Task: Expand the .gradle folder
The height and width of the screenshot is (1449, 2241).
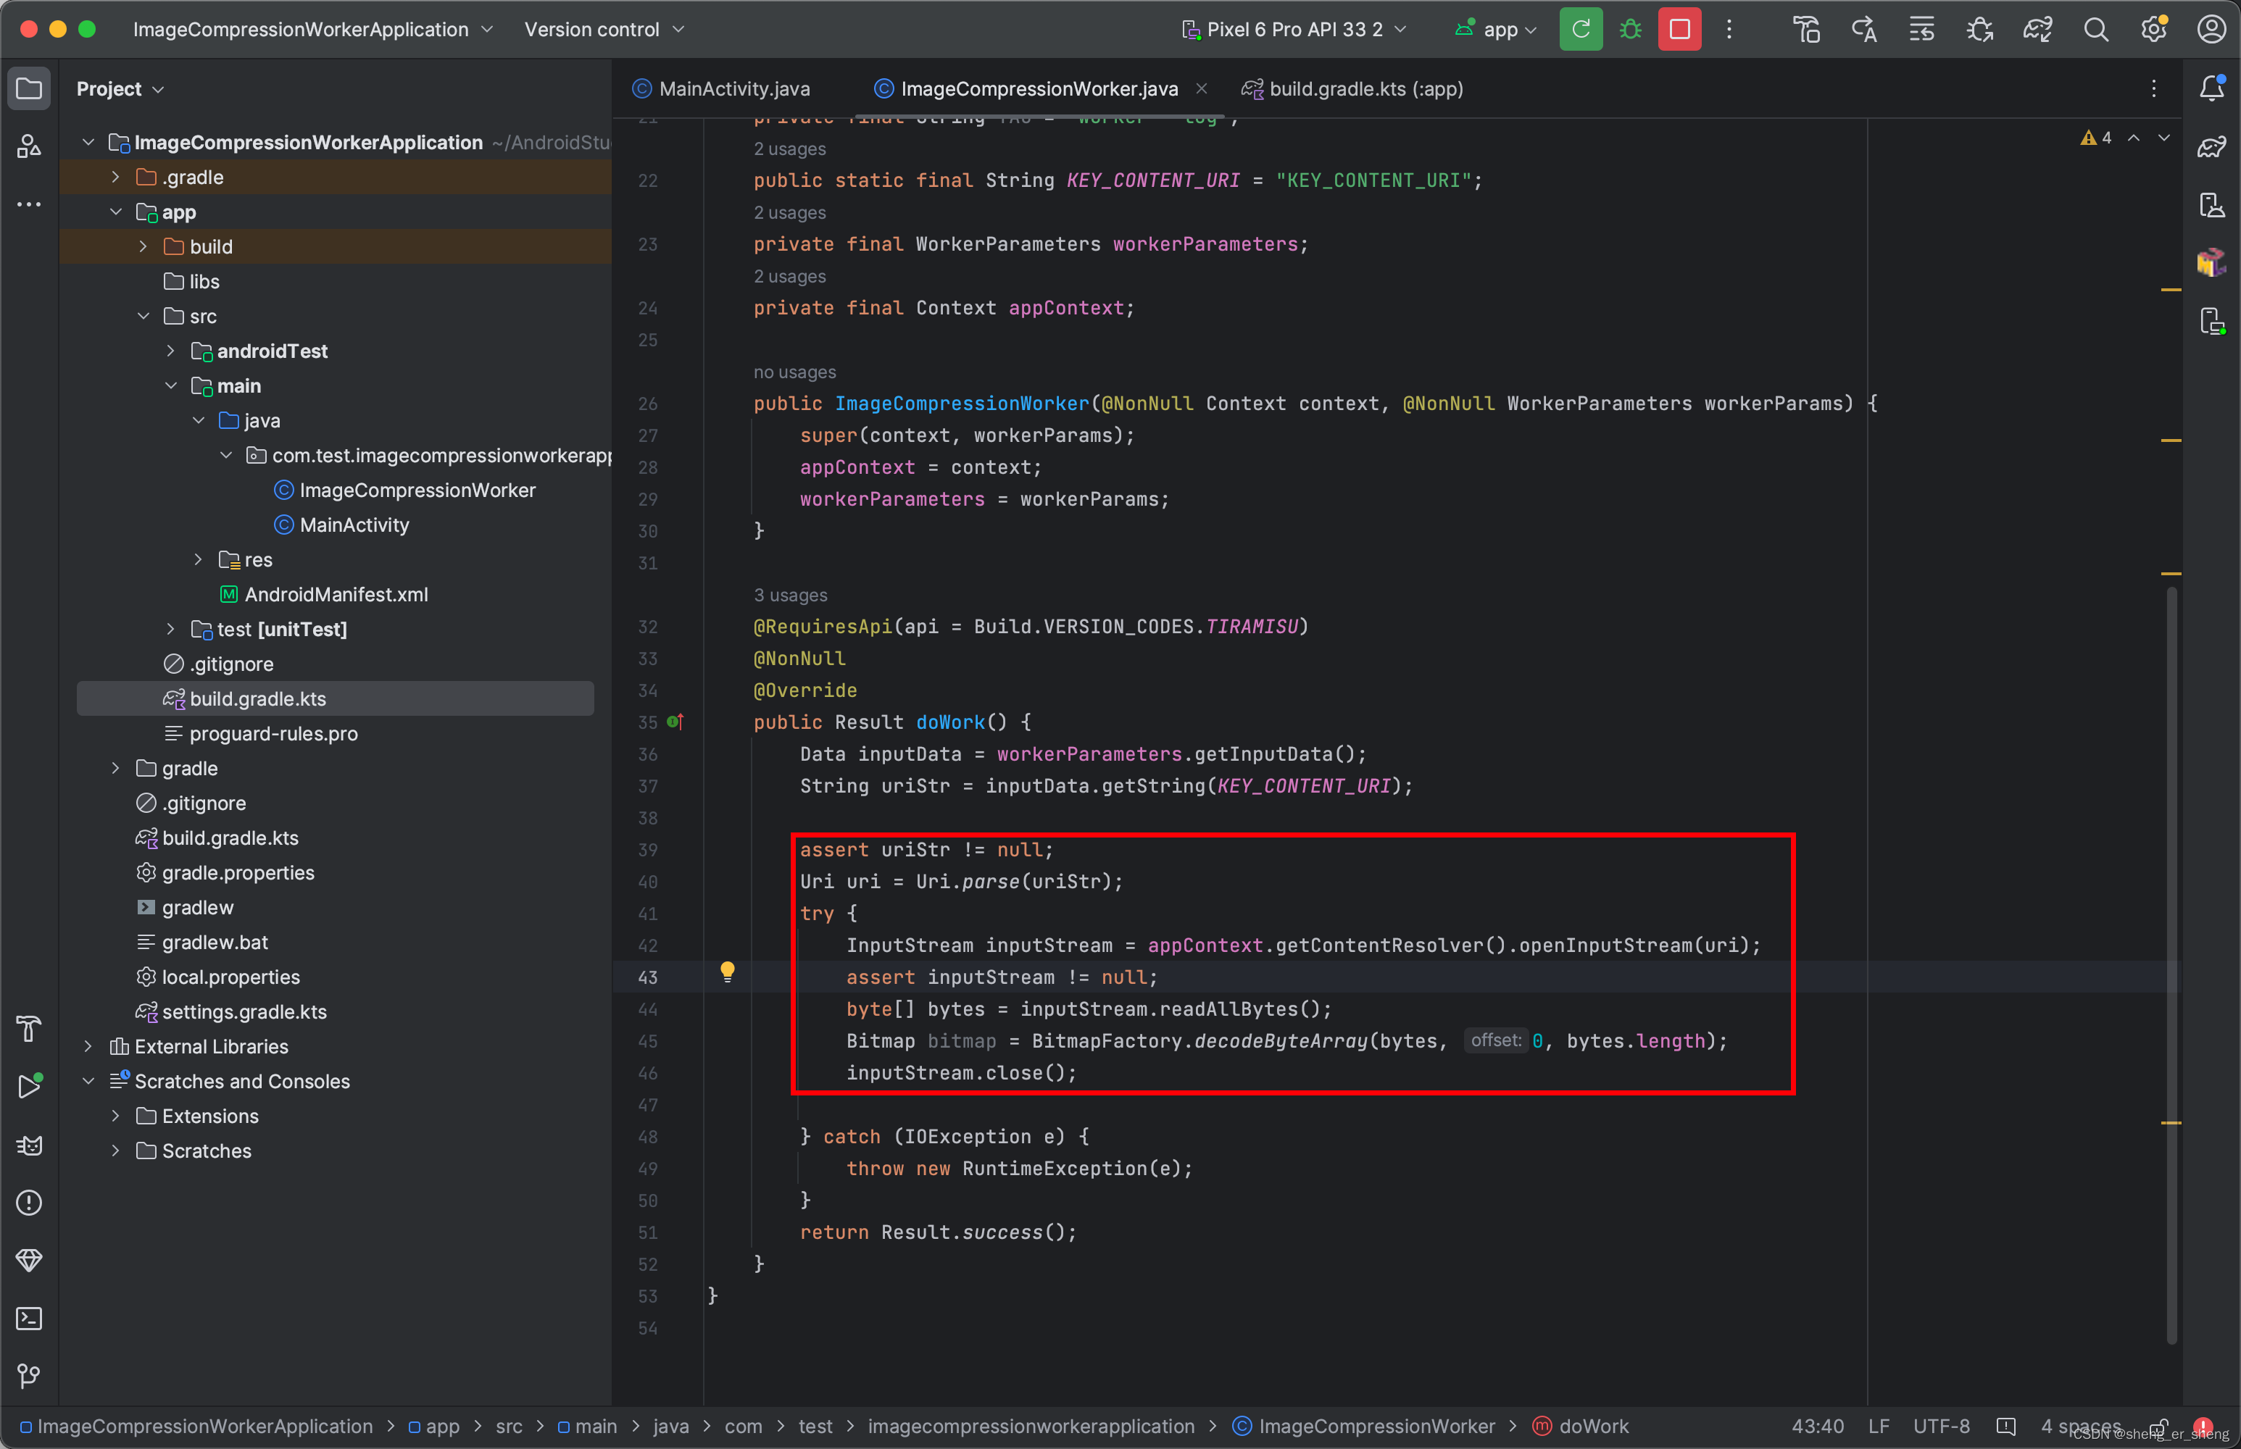Action: 116,177
